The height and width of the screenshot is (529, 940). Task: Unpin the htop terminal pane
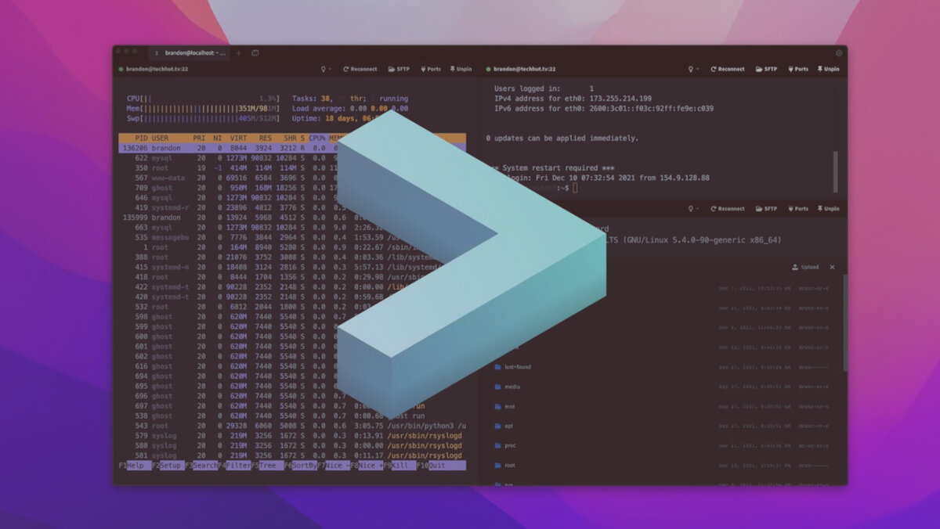pos(461,69)
